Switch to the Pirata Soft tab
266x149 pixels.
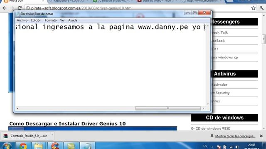tap(24, 1)
